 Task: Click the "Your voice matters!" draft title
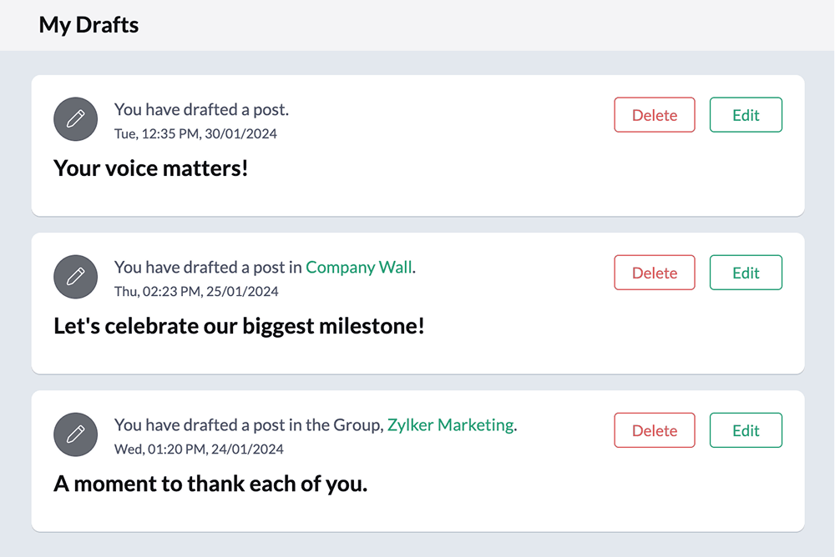(x=151, y=168)
